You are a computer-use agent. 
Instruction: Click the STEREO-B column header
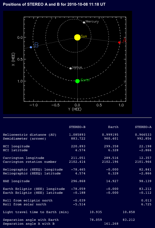click(x=77, y=127)
